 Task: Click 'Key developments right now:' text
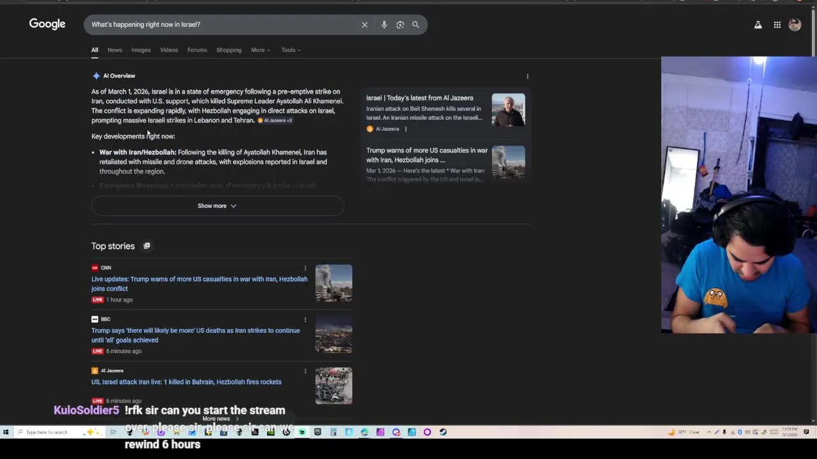click(133, 136)
